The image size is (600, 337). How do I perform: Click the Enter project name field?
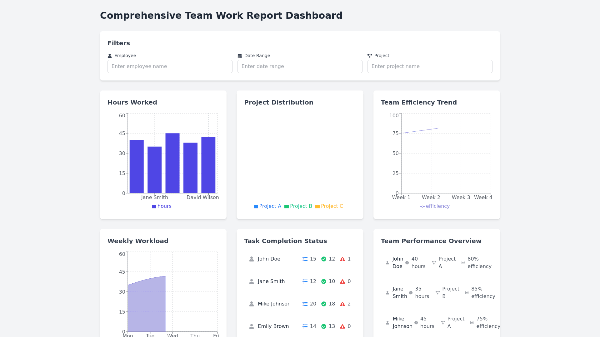pyautogui.click(x=430, y=66)
